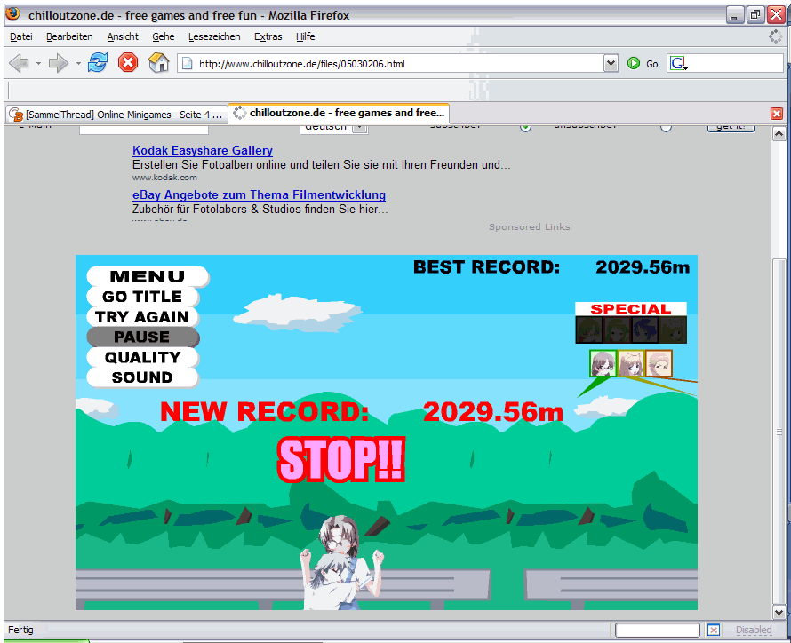The image size is (791, 643).
Task: Click the BEST RECORD distance value
Action: click(643, 267)
